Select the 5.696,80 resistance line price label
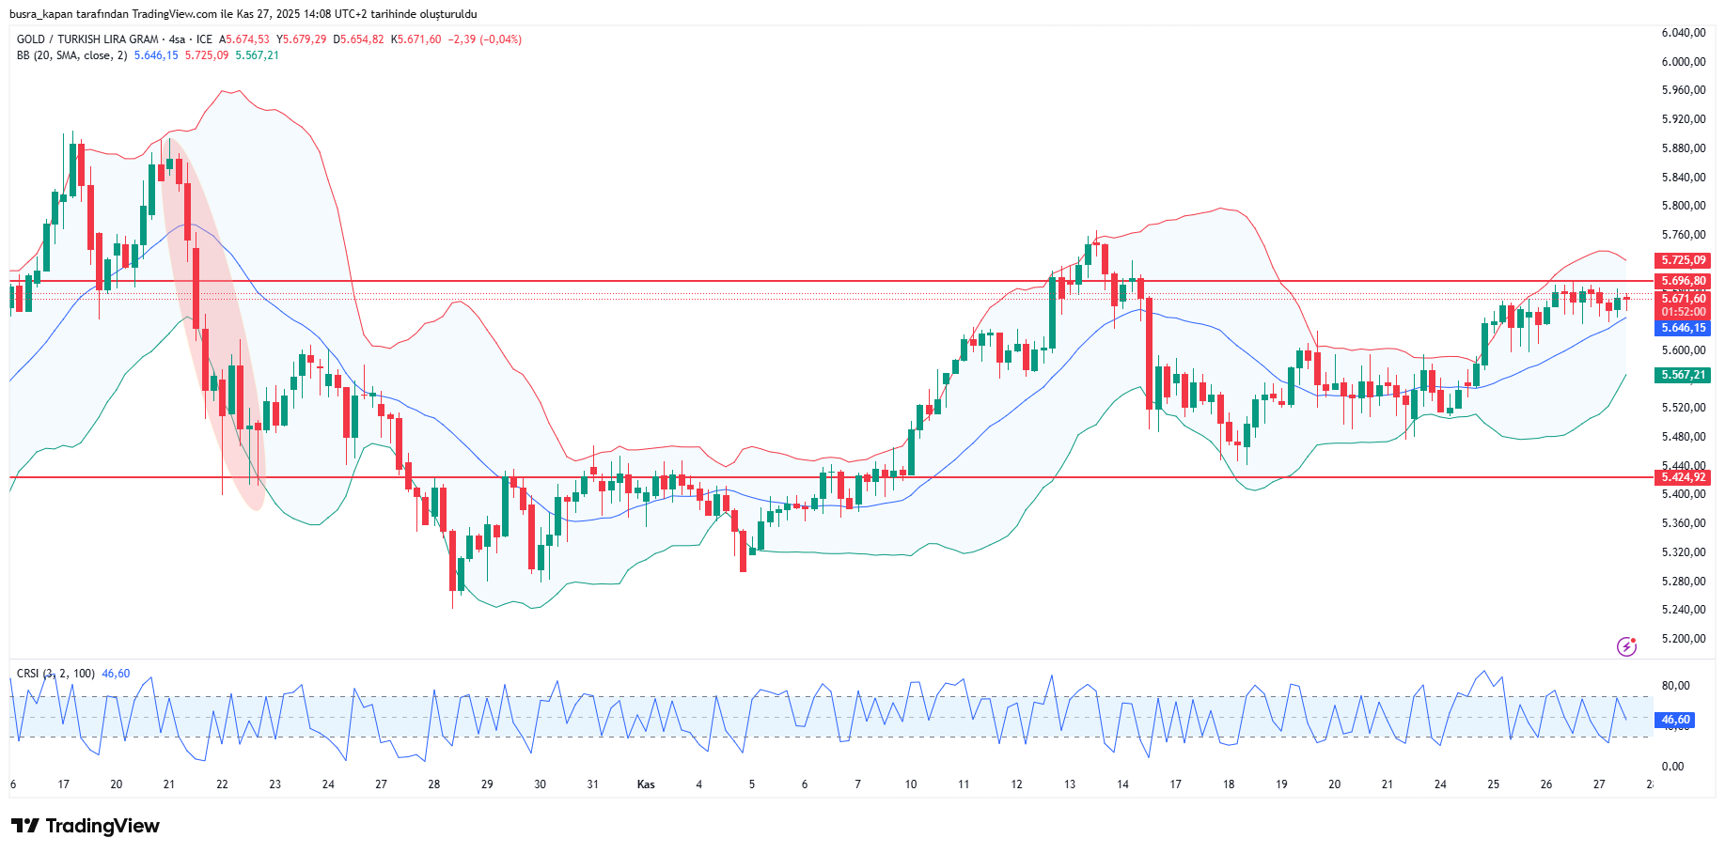The width and height of the screenshot is (1725, 854). click(x=1682, y=281)
